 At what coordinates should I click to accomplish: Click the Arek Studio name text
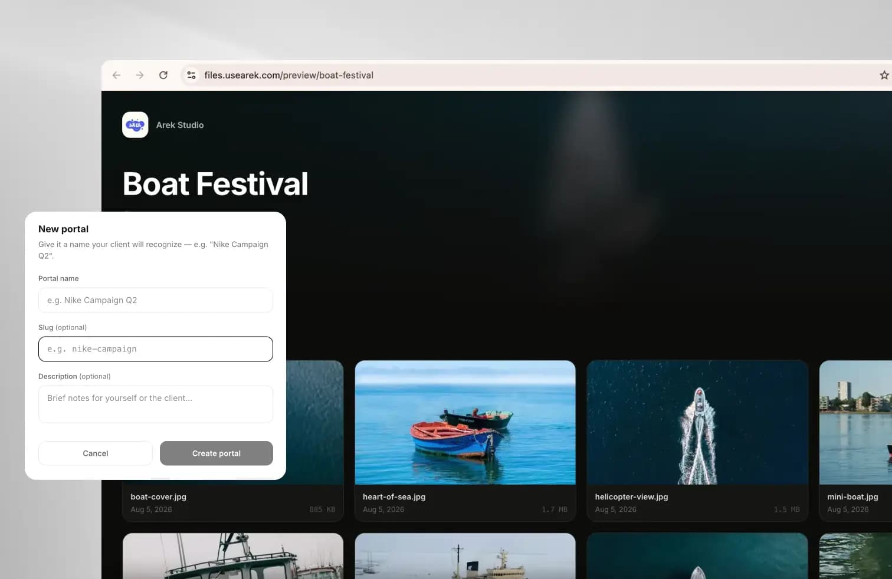tap(180, 125)
